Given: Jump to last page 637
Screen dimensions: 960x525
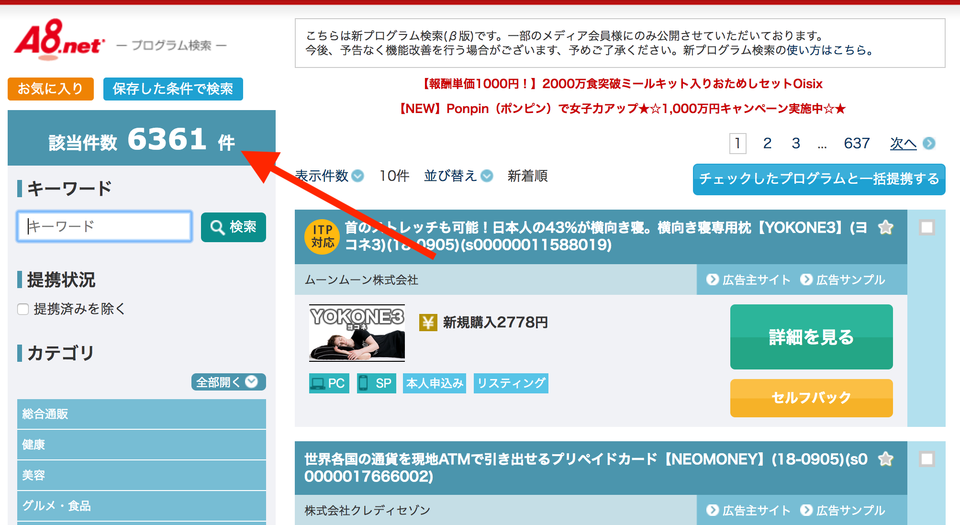Looking at the screenshot, I should [x=857, y=143].
